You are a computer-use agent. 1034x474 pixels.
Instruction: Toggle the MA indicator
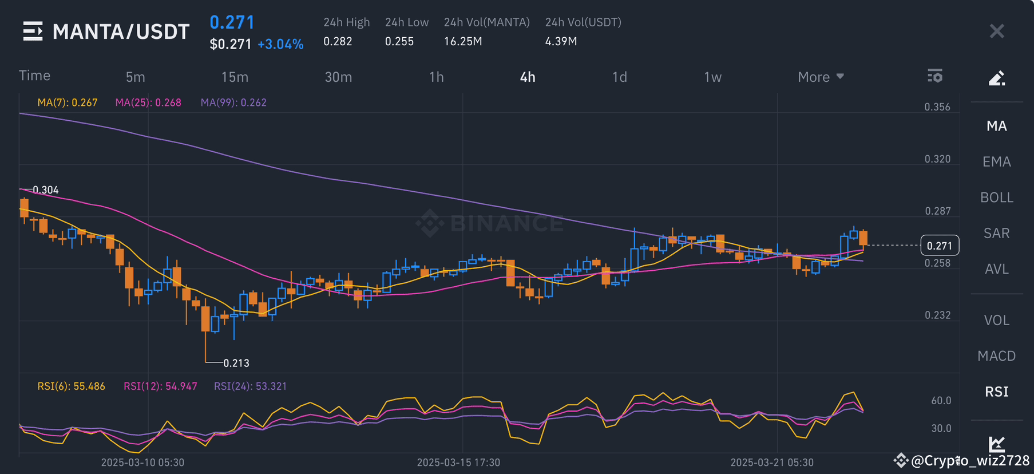coord(997,126)
